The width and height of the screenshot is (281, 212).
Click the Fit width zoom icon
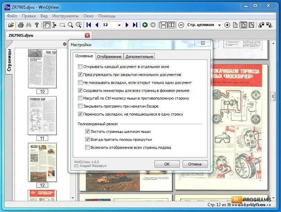252,25
